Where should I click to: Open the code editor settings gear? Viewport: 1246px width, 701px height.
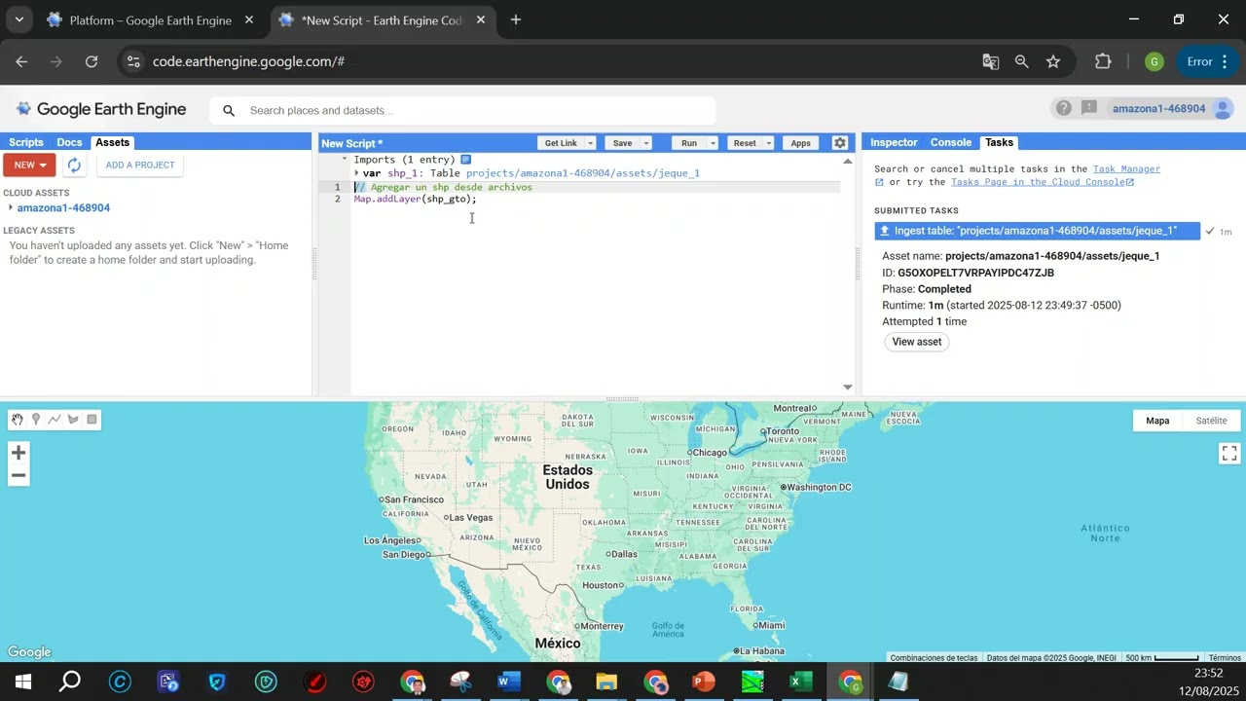840,143
